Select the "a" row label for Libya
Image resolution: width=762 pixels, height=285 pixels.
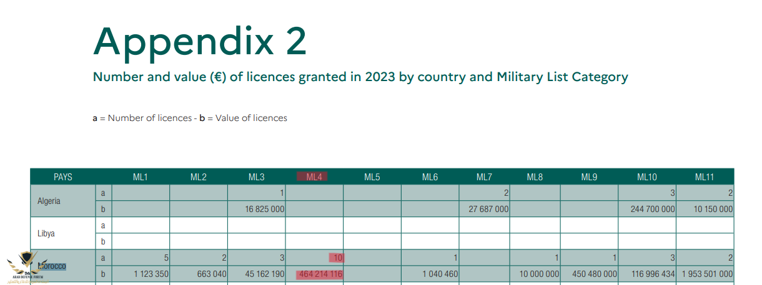(x=103, y=225)
